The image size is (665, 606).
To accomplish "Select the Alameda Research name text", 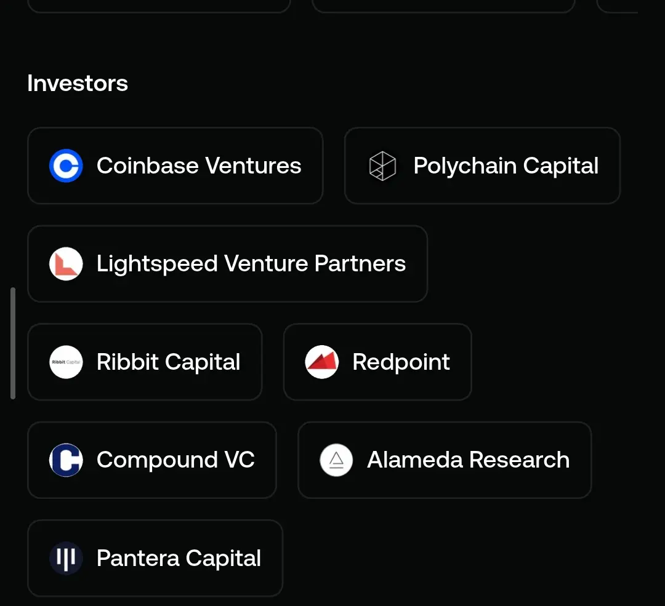I will pyautogui.click(x=468, y=460).
